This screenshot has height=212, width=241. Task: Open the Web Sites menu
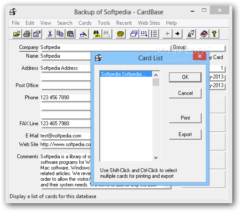tap(149, 23)
